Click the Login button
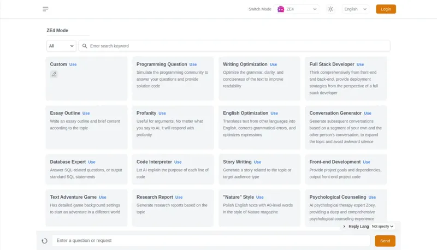 pos(386,9)
